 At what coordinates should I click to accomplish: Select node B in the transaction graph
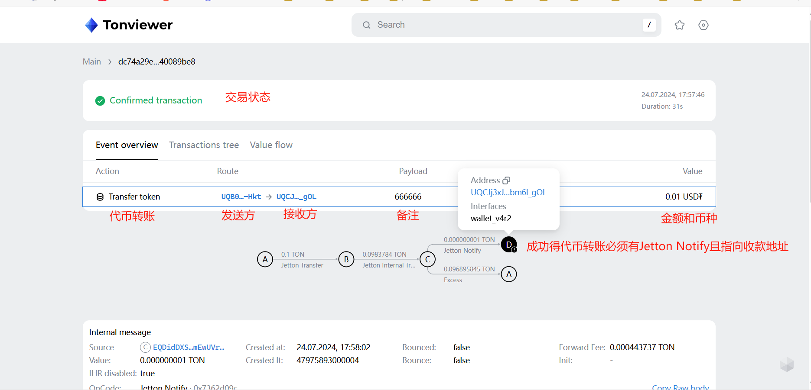tap(346, 259)
